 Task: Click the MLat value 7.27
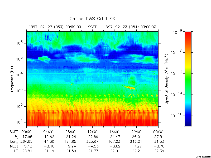(138, 146)
